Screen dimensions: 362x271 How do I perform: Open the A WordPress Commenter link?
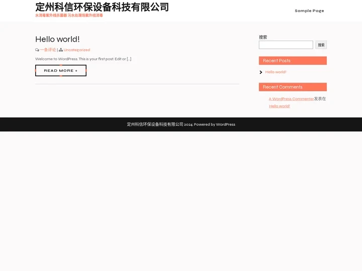pos(291,99)
